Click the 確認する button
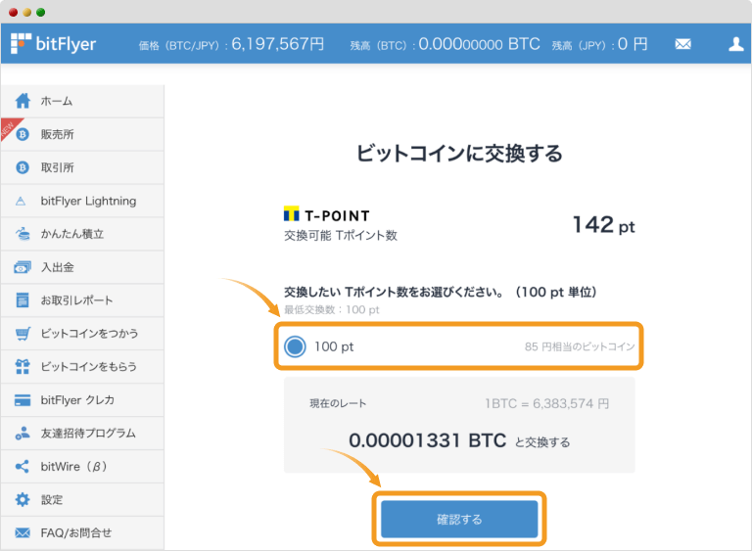Screen dimensions: 752x551 pyautogui.click(x=459, y=519)
